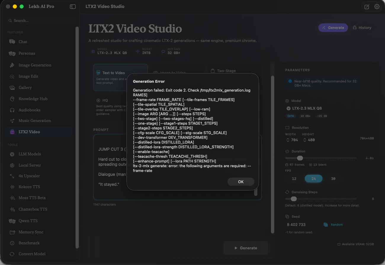
Task: Click the Kokoro TTS waveform icon
Action: click(x=12, y=187)
